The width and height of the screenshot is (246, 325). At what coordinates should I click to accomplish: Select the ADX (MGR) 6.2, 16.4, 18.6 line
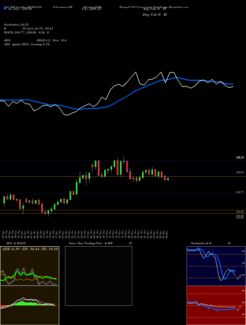35,40
